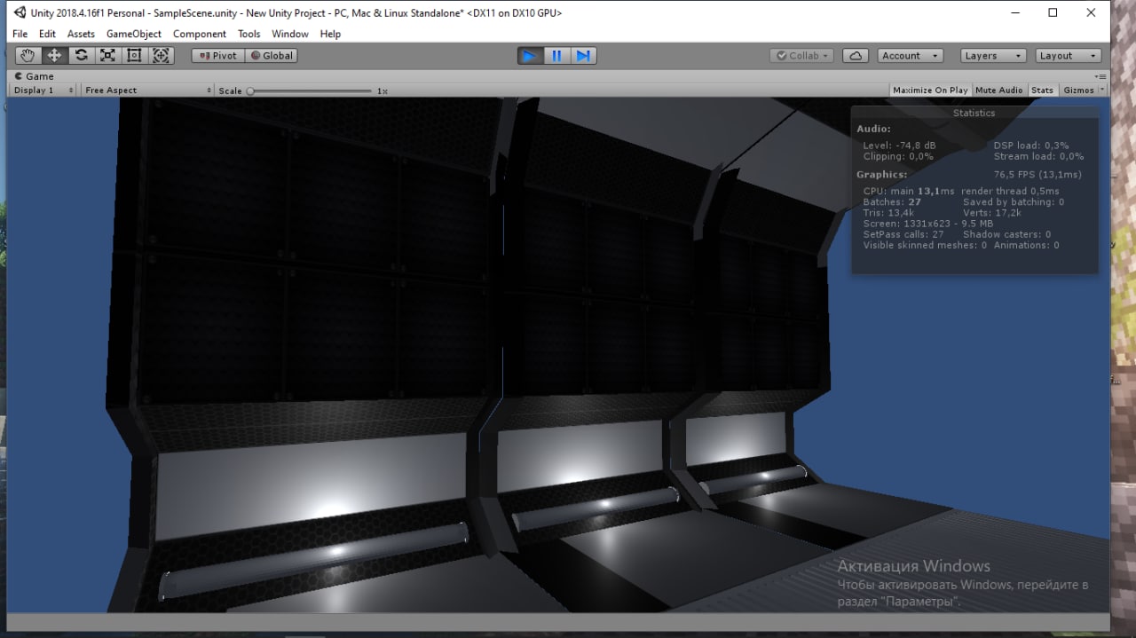Select the Rect transform tool
The height and width of the screenshot is (638, 1136).
[134, 55]
